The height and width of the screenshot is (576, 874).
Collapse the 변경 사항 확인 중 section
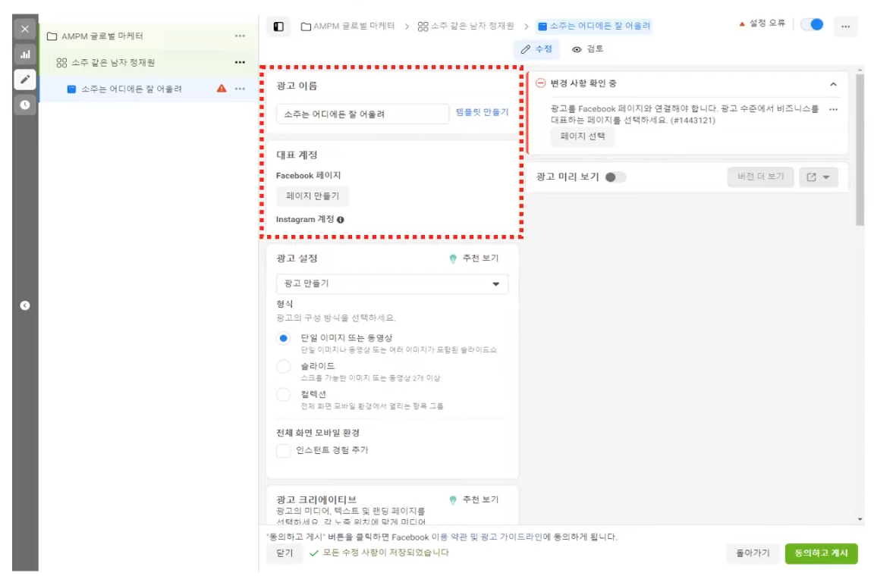[x=833, y=83]
